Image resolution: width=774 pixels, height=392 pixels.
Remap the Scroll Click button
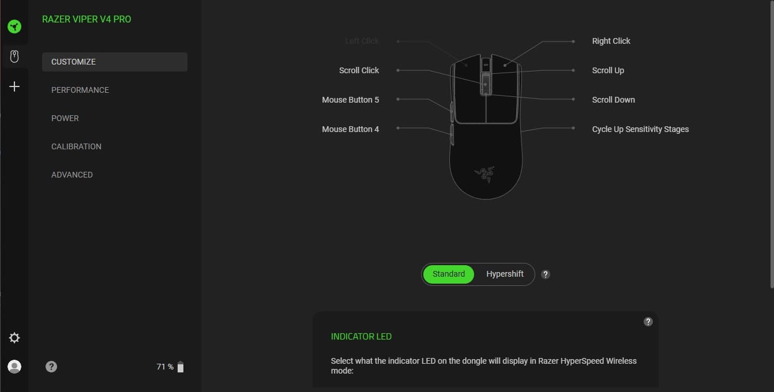(359, 70)
